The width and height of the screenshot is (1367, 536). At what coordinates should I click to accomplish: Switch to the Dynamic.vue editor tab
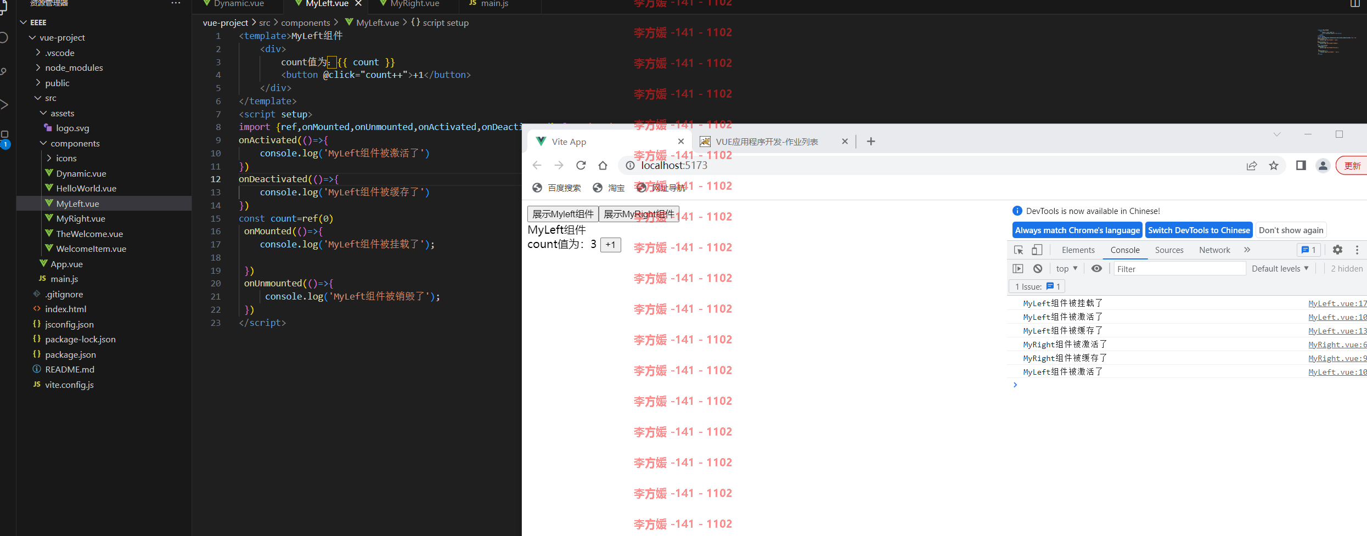[238, 3]
